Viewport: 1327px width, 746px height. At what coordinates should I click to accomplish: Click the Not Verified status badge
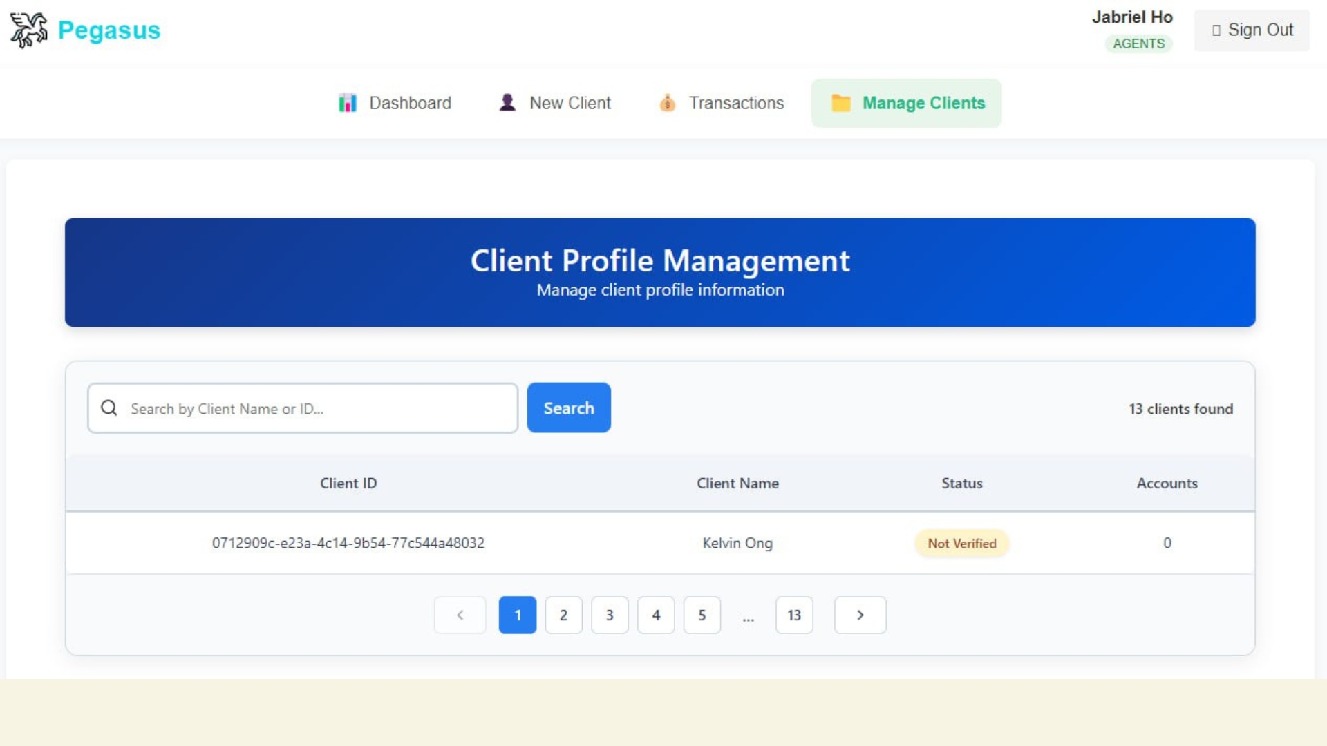tap(961, 544)
